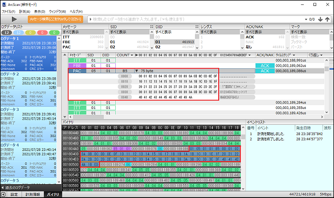Select ACK in ACK/NAK filter list

coord(265,37)
